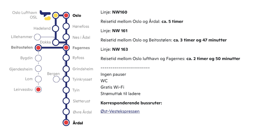
Task: Click the red Leirvassbu stop marker
Action: click(x=38, y=89)
